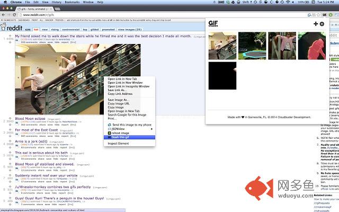Click the volume icon in menu bar
The image size is (339, 212).
tap(293, 2)
